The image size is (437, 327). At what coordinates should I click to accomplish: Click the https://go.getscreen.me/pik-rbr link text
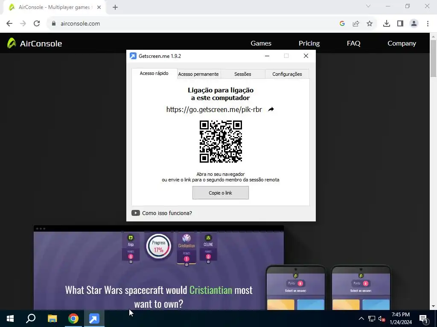[214, 109]
